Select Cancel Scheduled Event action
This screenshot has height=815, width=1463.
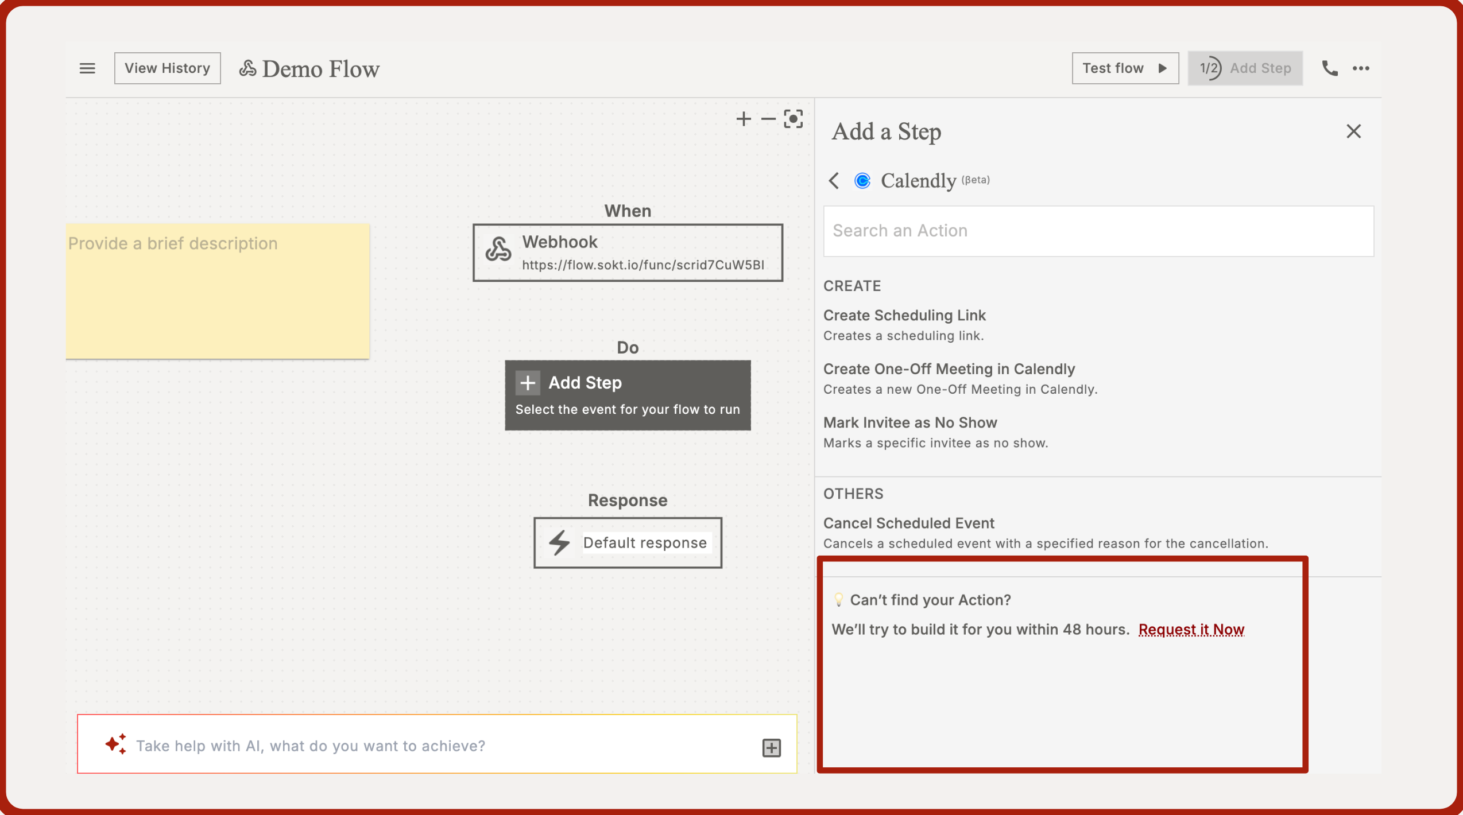(x=908, y=523)
